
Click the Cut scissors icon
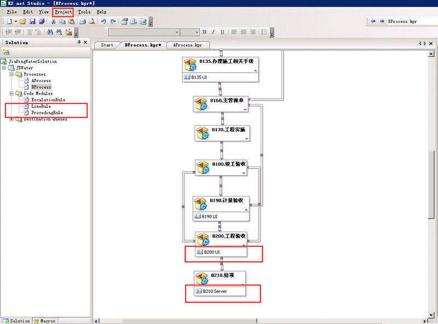(x=53, y=21)
